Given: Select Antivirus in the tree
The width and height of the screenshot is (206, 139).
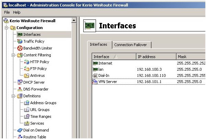Looking at the screenshot, I should 37,75.
